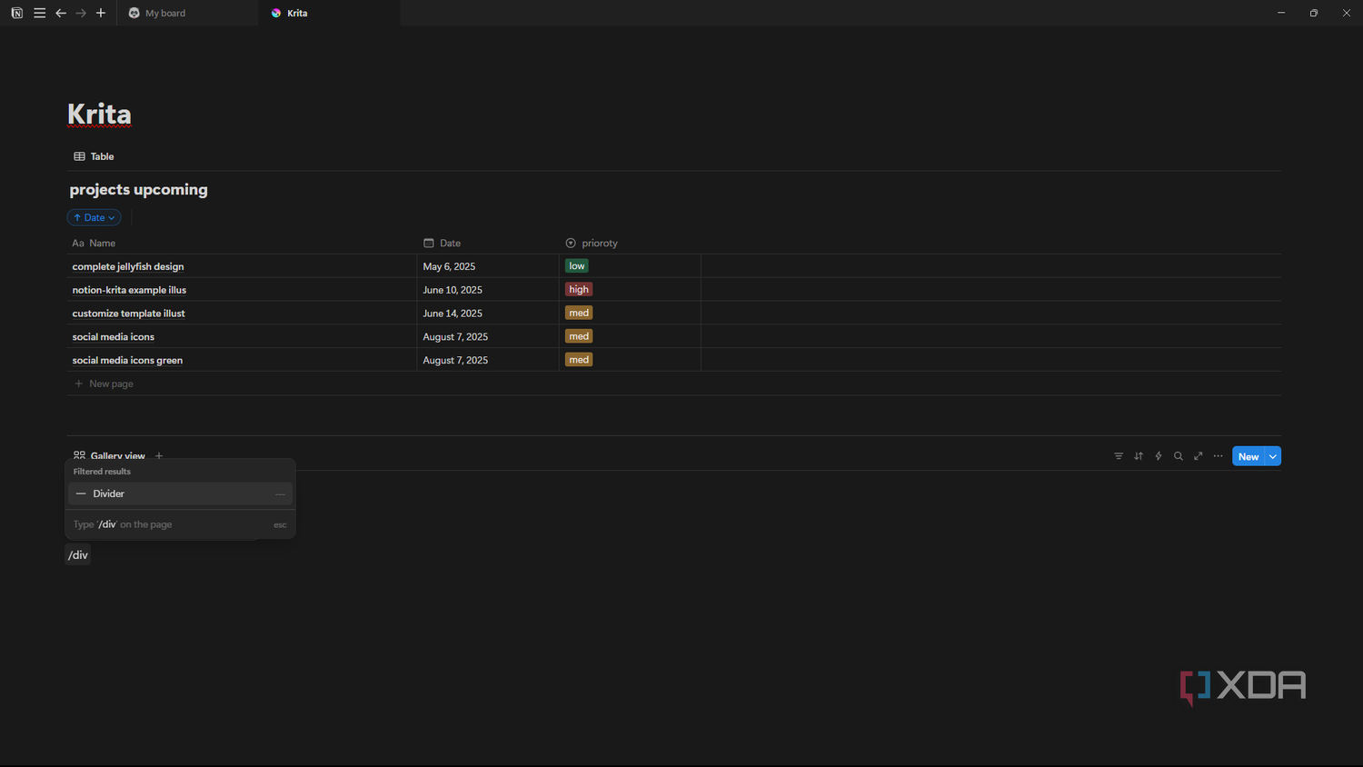Viewport: 1363px width, 767px height.
Task: Go back using the left arrow
Action: click(61, 13)
